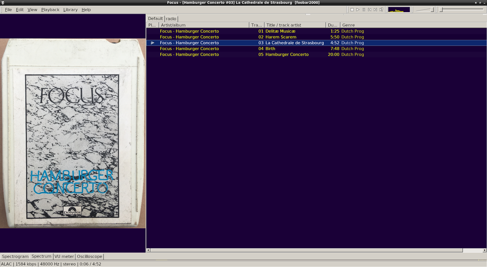Open the Library menu
The image size is (487, 267).
[x=70, y=9]
